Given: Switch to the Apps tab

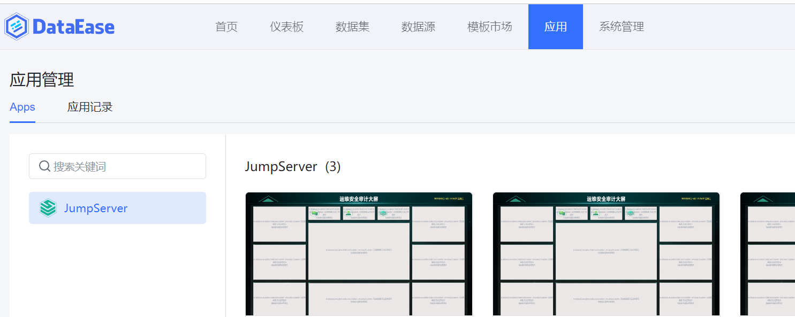Looking at the screenshot, I should (x=22, y=107).
